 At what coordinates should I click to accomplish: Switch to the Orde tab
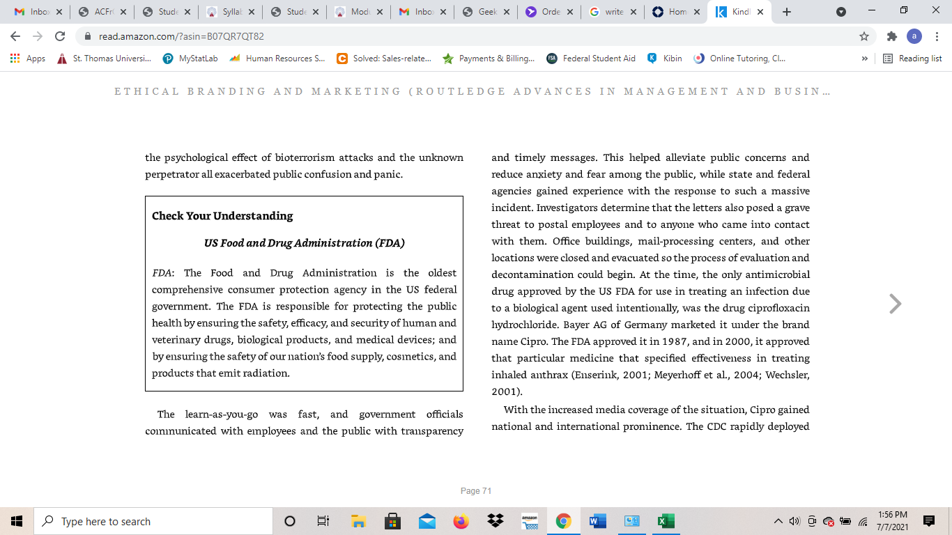pos(551,12)
